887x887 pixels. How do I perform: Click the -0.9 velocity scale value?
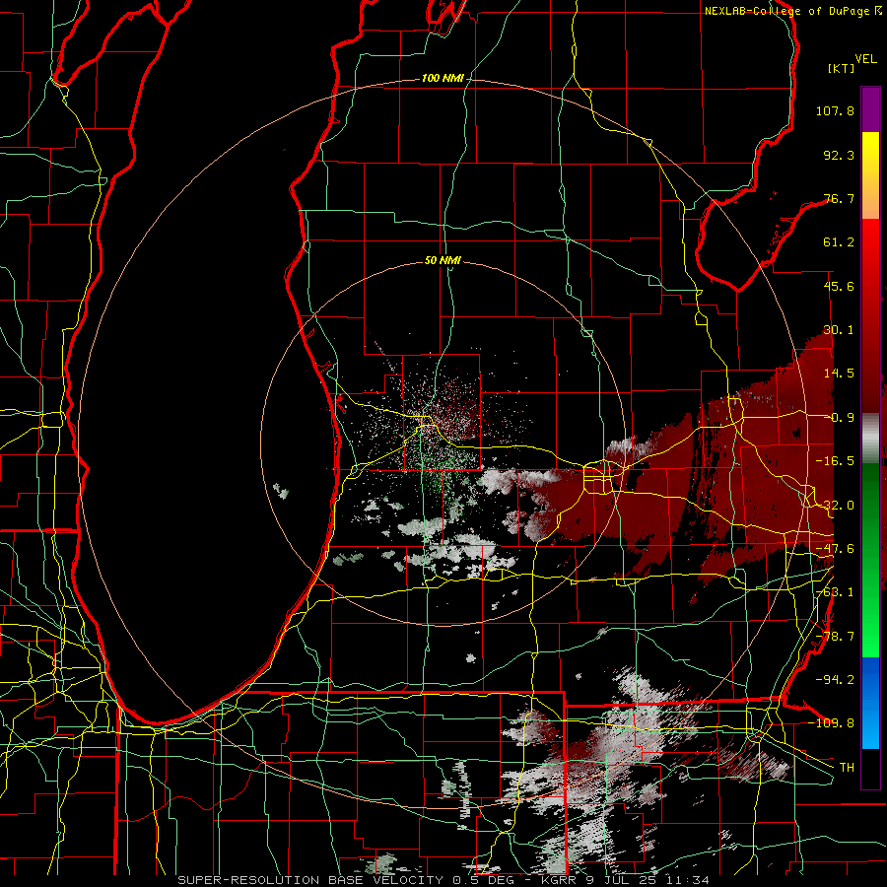(840, 418)
